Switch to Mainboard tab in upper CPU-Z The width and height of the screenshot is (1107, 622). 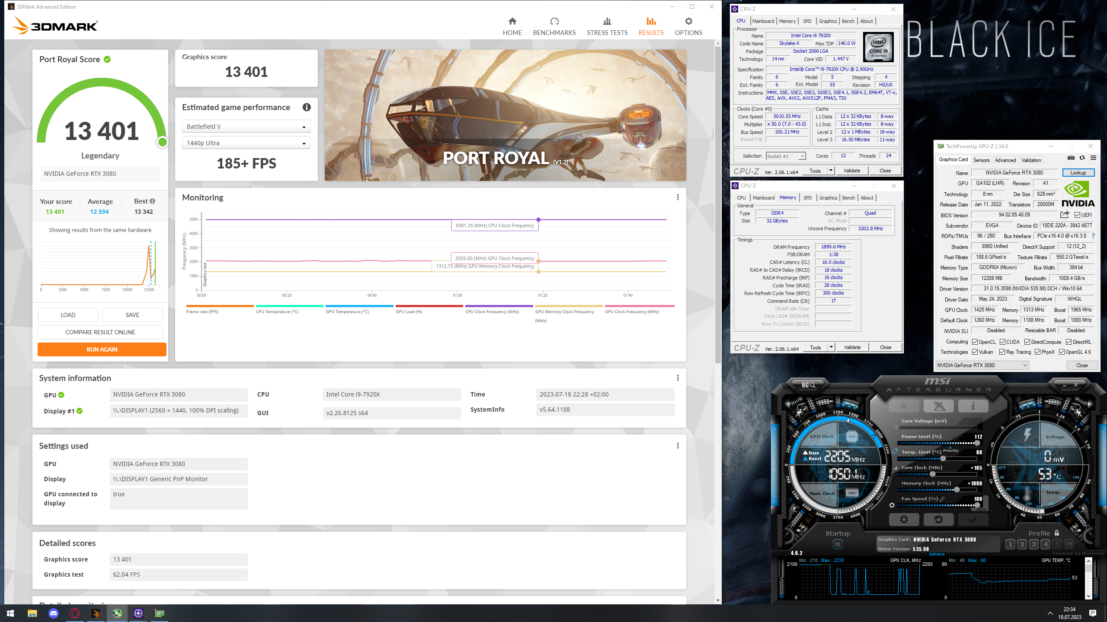[763, 21]
